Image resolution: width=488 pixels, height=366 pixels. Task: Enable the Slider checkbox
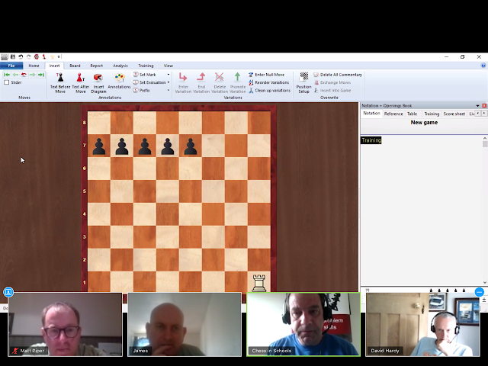click(x=7, y=82)
